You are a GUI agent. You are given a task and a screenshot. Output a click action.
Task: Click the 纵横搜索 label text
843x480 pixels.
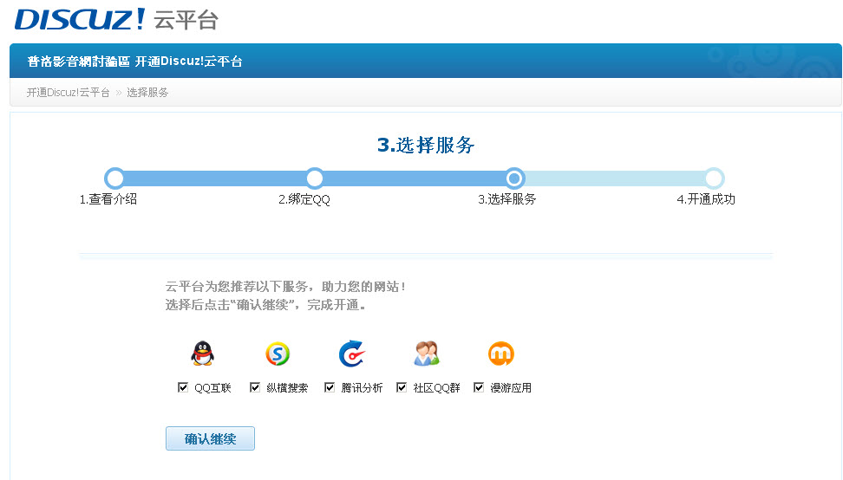[x=287, y=387]
